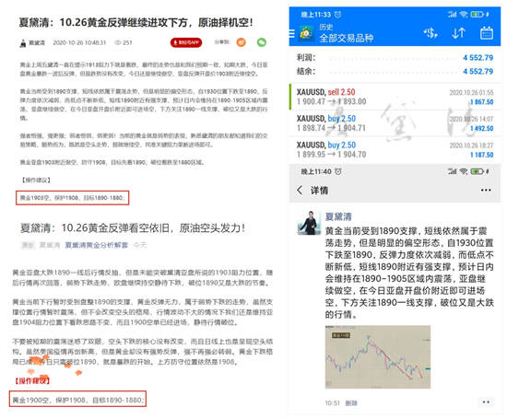
Task: Tap the sort arrows icon
Action: pyautogui.click(x=458, y=33)
